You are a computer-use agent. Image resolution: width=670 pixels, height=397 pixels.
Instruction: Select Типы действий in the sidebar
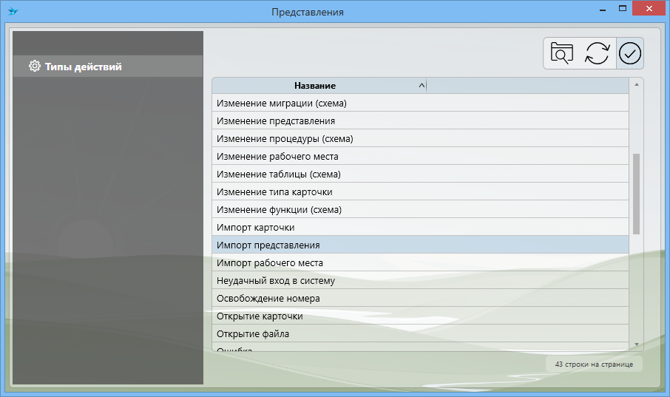(83, 67)
